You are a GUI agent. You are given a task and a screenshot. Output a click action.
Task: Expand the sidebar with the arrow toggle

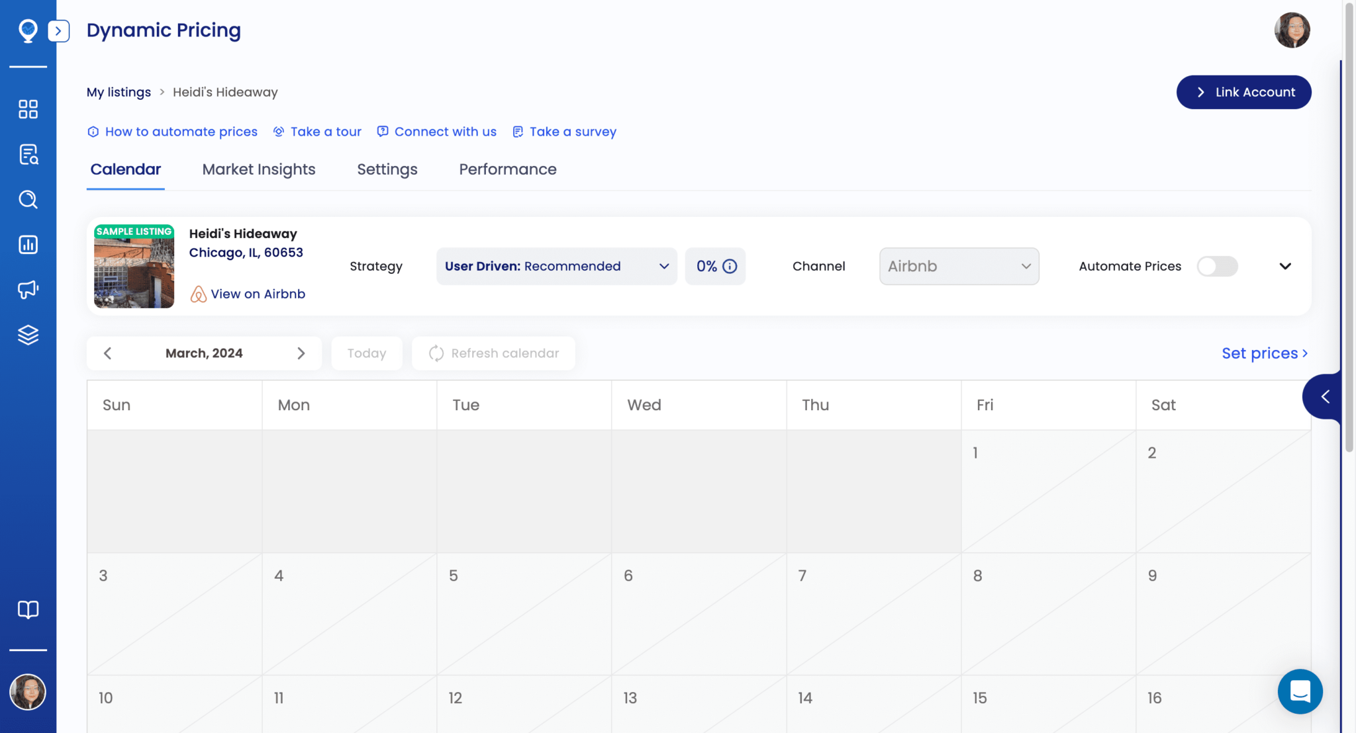(59, 30)
